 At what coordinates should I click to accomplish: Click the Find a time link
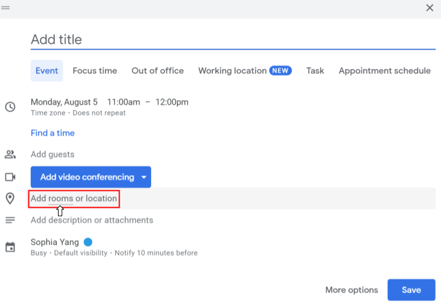(x=53, y=133)
